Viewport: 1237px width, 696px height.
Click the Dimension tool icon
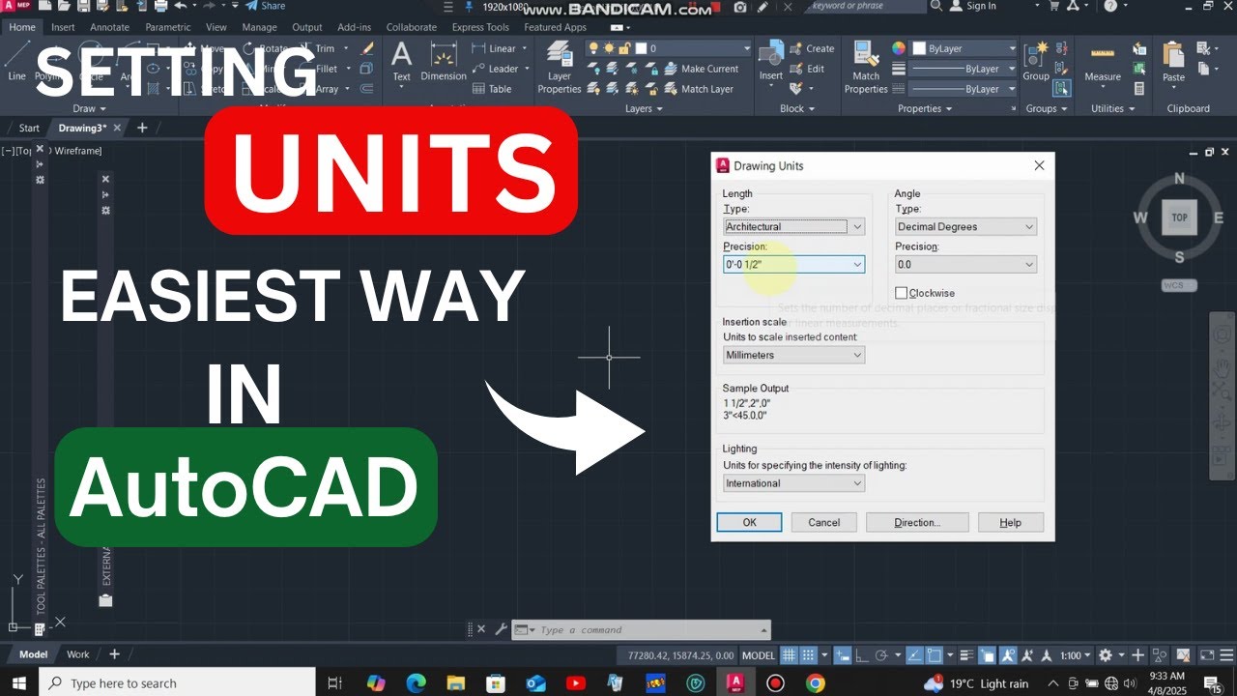pos(444,54)
